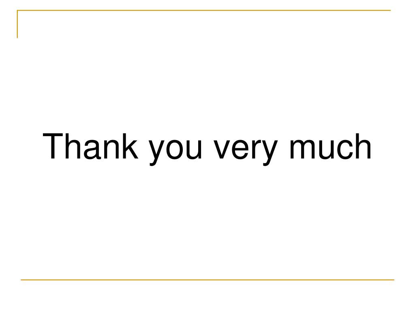Image resolution: width=415 pixels, height=311 pixels.
Task: Click the word "you" in the slide text
Action: tap(175, 150)
